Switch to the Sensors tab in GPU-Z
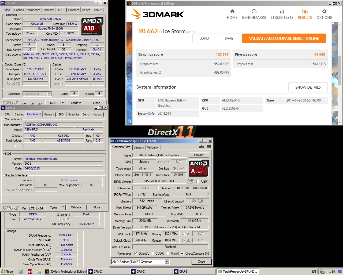Image resolution: width=343 pixels, height=275 pixels. pos(139,147)
